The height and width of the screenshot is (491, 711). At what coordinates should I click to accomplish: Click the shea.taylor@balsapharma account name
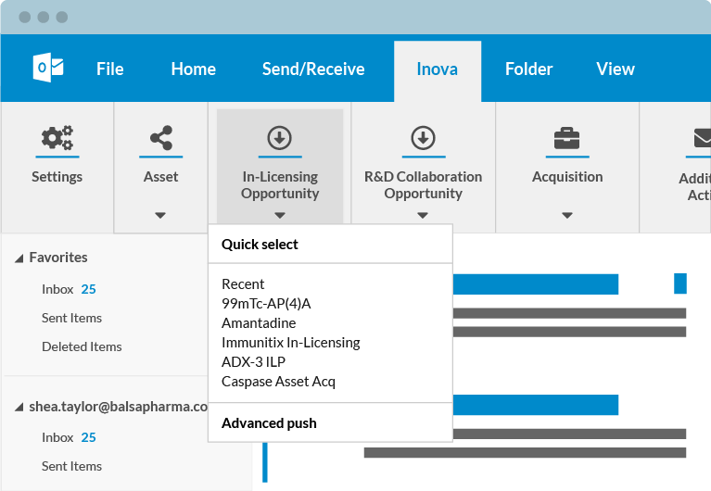click(x=118, y=407)
